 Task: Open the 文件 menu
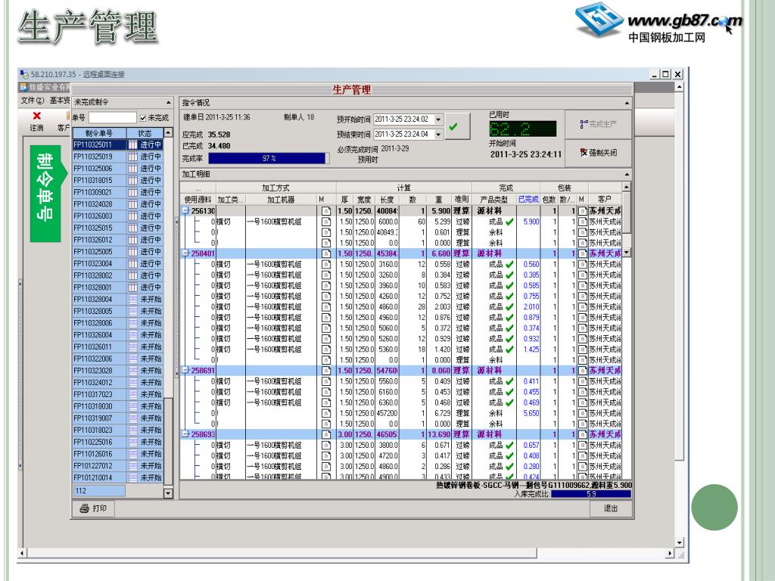[32, 101]
